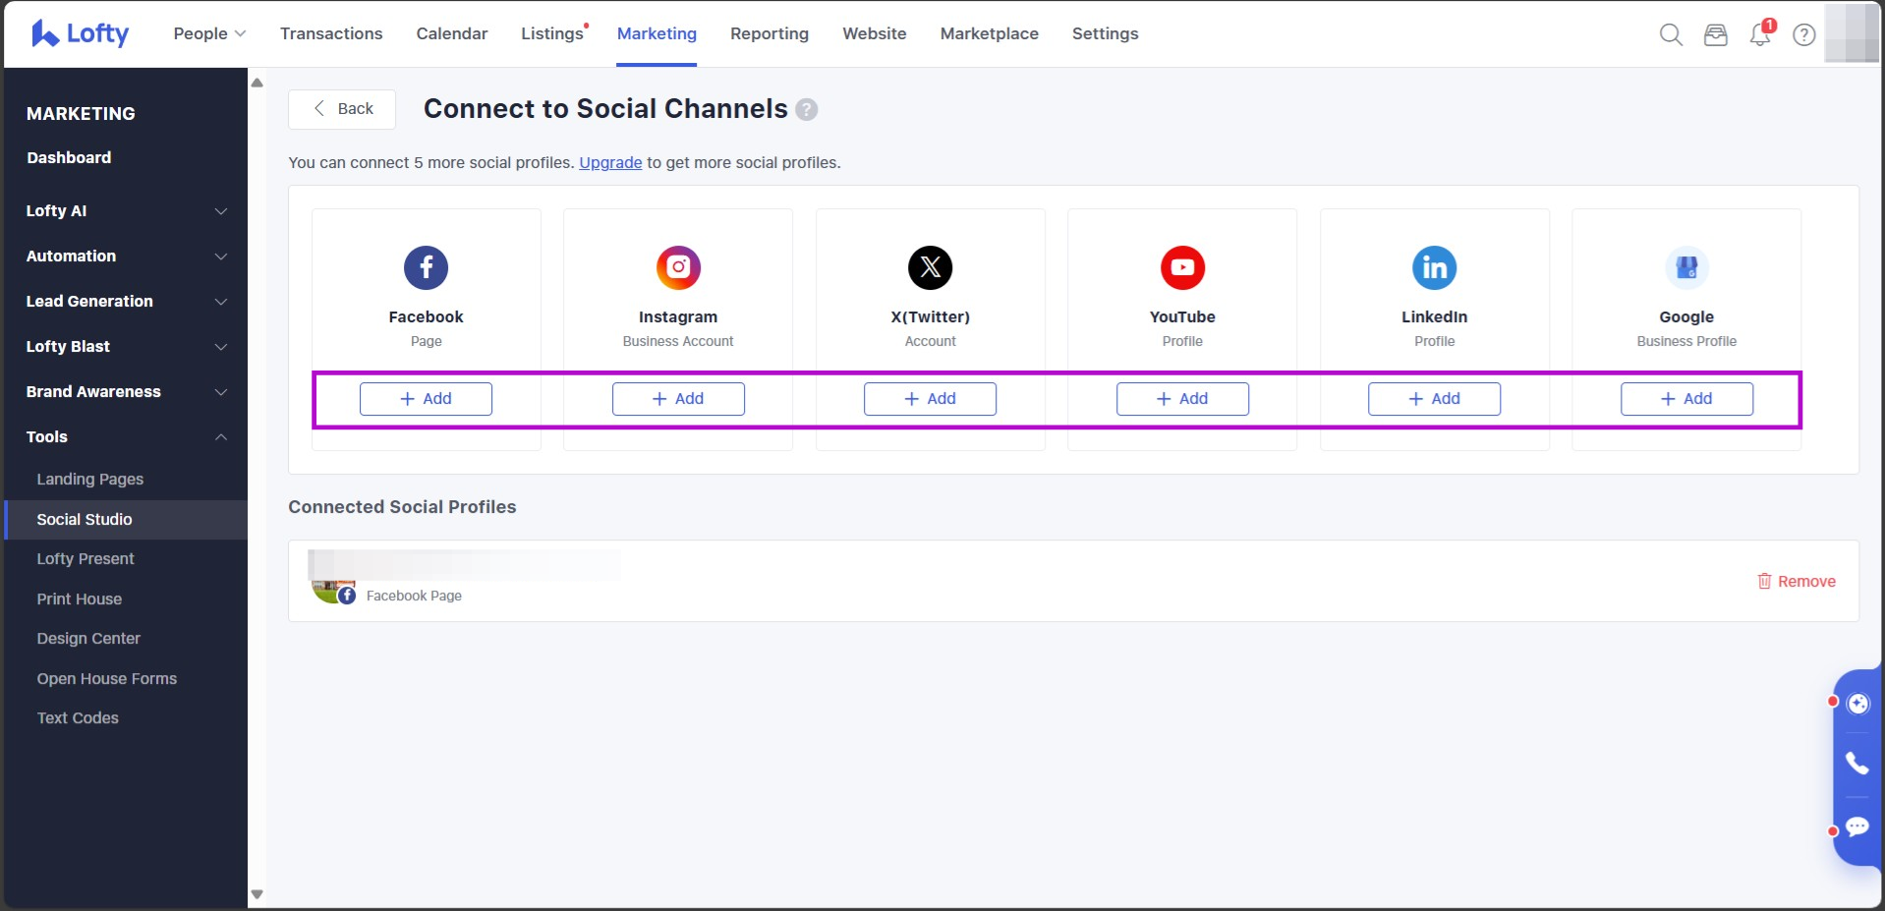Open the People dropdown menu

coord(209,33)
